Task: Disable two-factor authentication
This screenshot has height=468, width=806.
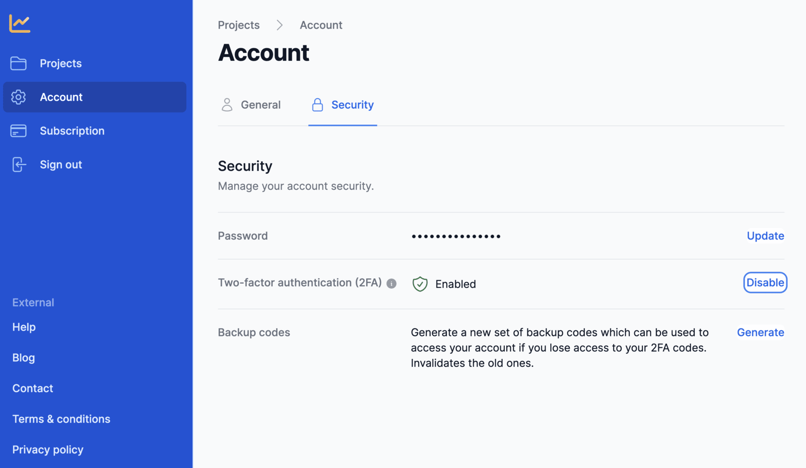Action: click(x=765, y=283)
